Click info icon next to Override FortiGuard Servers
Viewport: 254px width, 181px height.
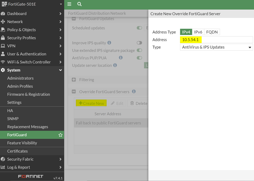[x=134, y=92]
